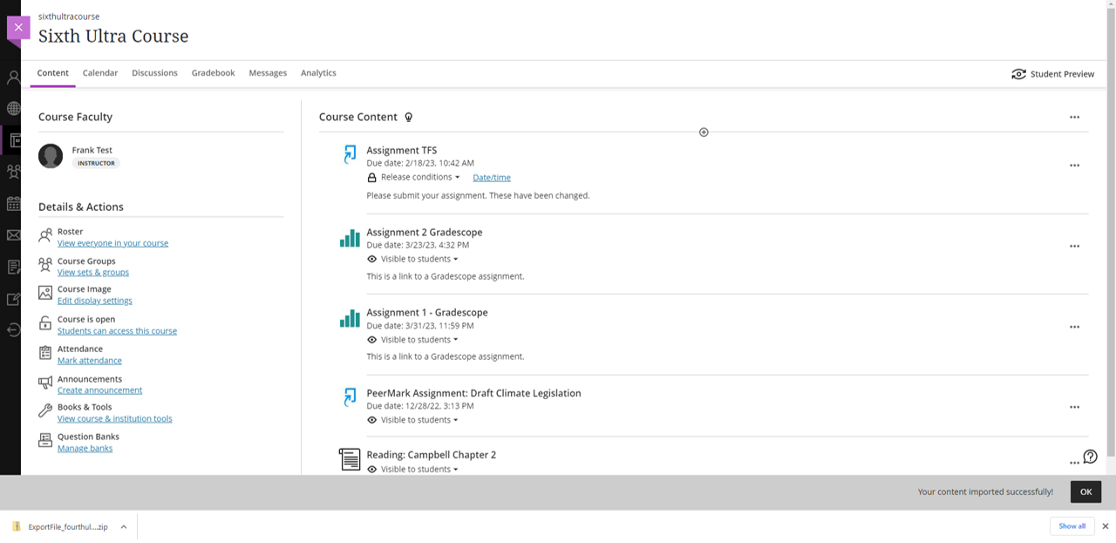The width and height of the screenshot is (1116, 543).
Task: Click the plus icon to add content
Action: [704, 132]
